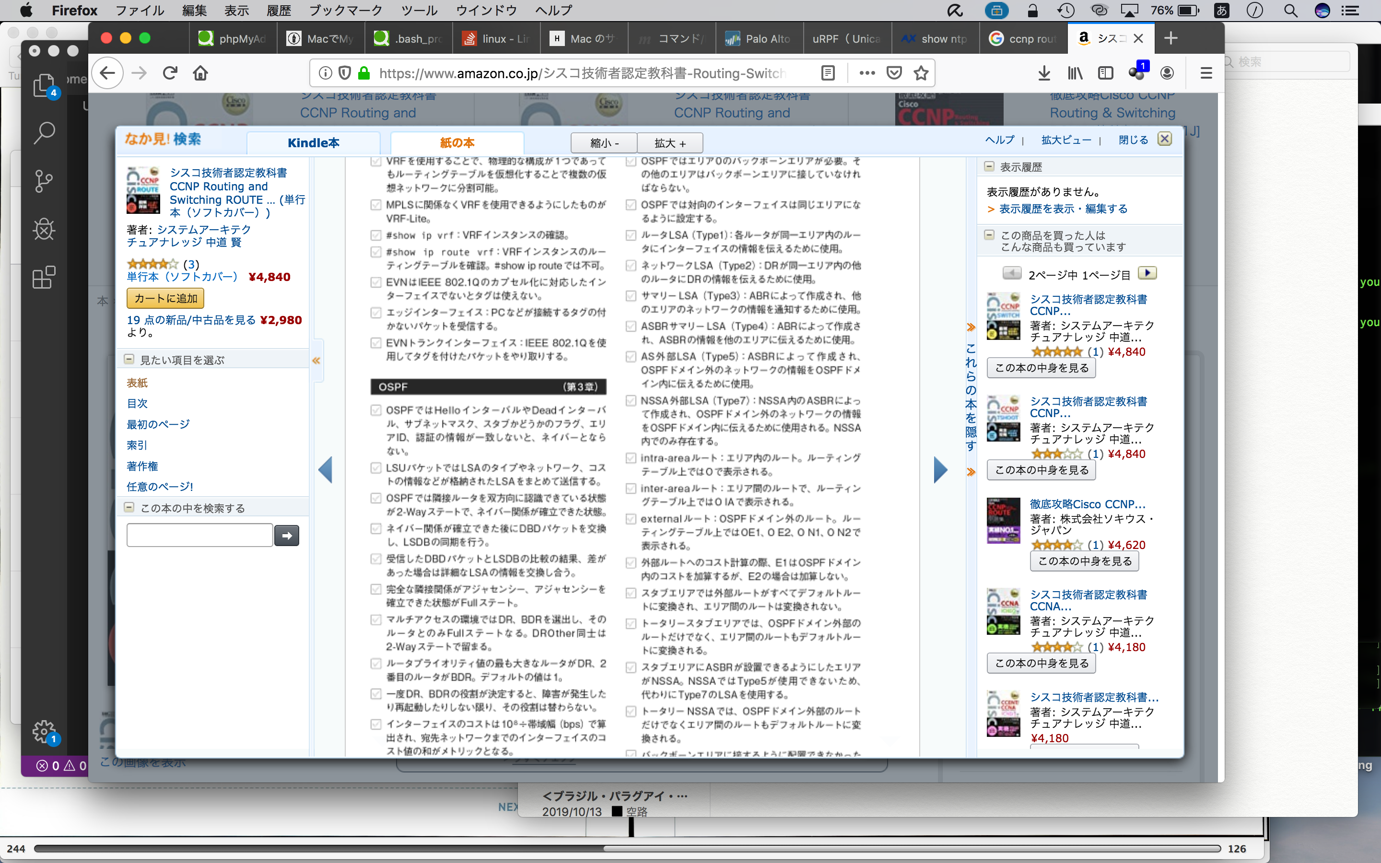Open macOS Apple menu
The width and height of the screenshot is (1381, 863).
point(26,10)
